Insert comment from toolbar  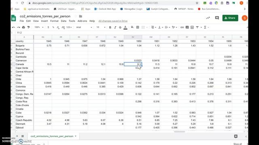(187, 27)
